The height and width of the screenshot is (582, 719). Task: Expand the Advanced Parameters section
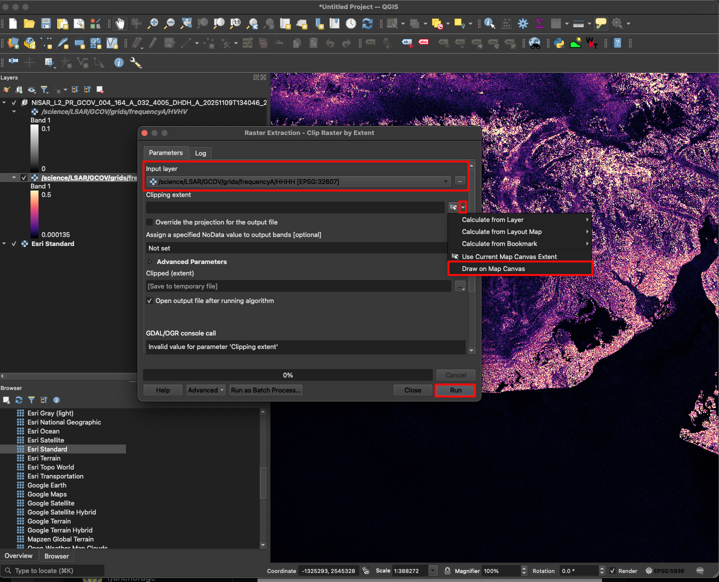click(150, 261)
